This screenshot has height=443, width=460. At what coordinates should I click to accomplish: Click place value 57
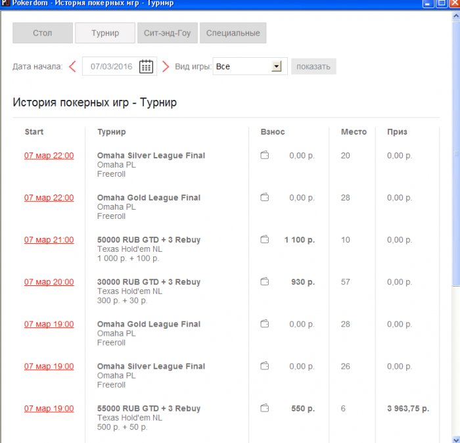[x=345, y=282]
